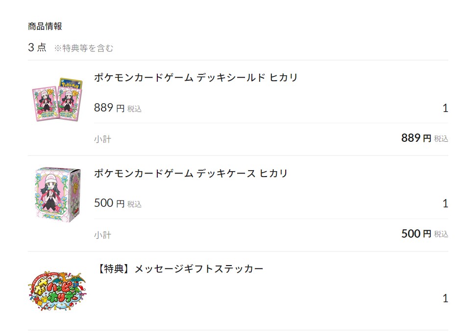Click the 889 円 unit price of deck shield

click(109, 108)
